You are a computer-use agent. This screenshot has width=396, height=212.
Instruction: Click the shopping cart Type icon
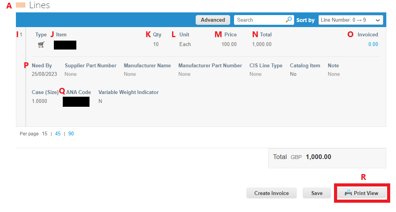point(41,44)
